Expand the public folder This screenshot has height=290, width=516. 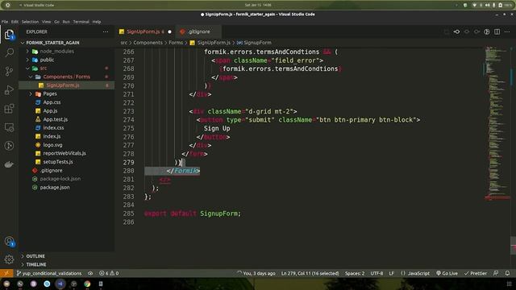pos(47,60)
